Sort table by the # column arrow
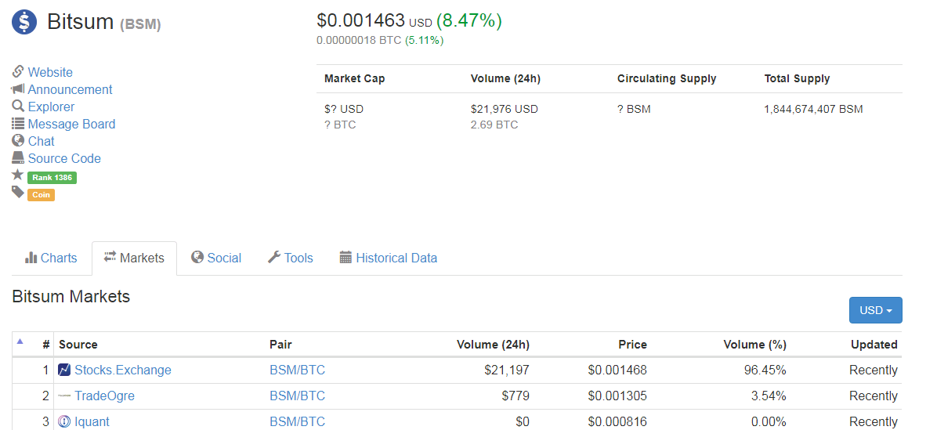The width and height of the screenshot is (937, 430). [20, 341]
